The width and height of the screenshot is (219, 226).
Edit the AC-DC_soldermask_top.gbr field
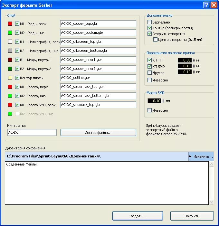98,87
